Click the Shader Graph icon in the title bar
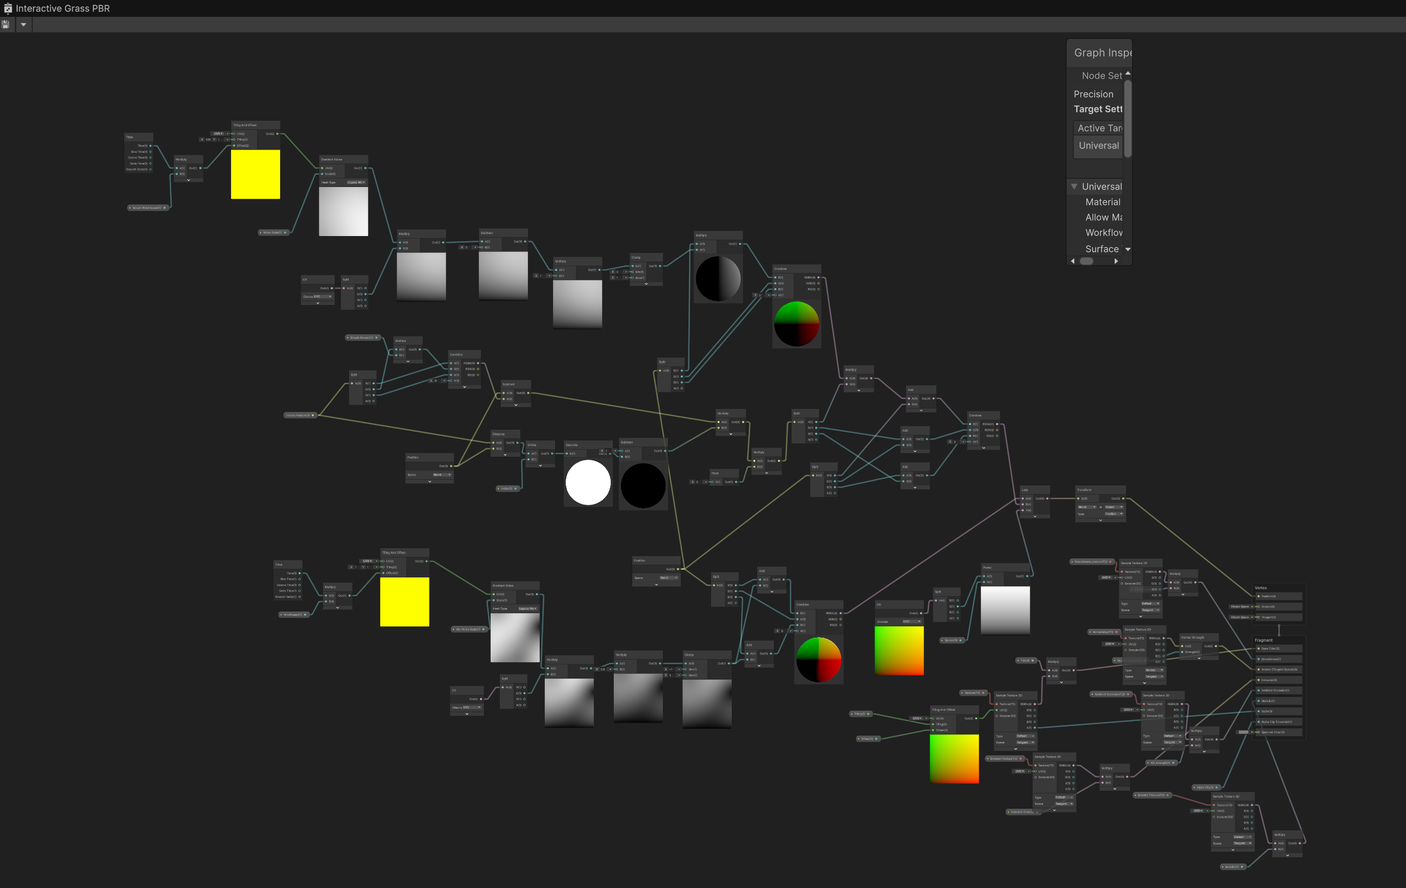1406x888 pixels. pos(8,8)
